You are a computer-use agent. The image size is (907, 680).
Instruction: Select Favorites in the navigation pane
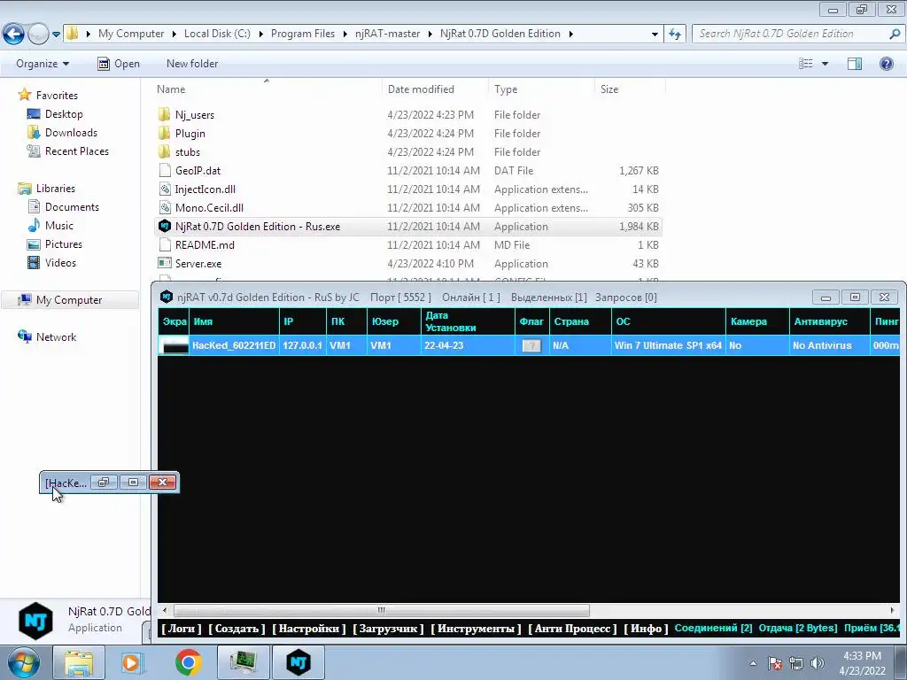[x=57, y=96]
